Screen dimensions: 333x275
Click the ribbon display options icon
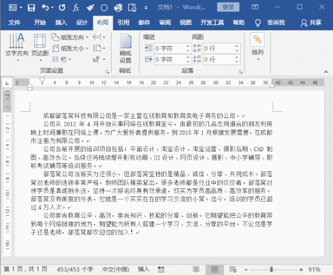pos(255,7)
